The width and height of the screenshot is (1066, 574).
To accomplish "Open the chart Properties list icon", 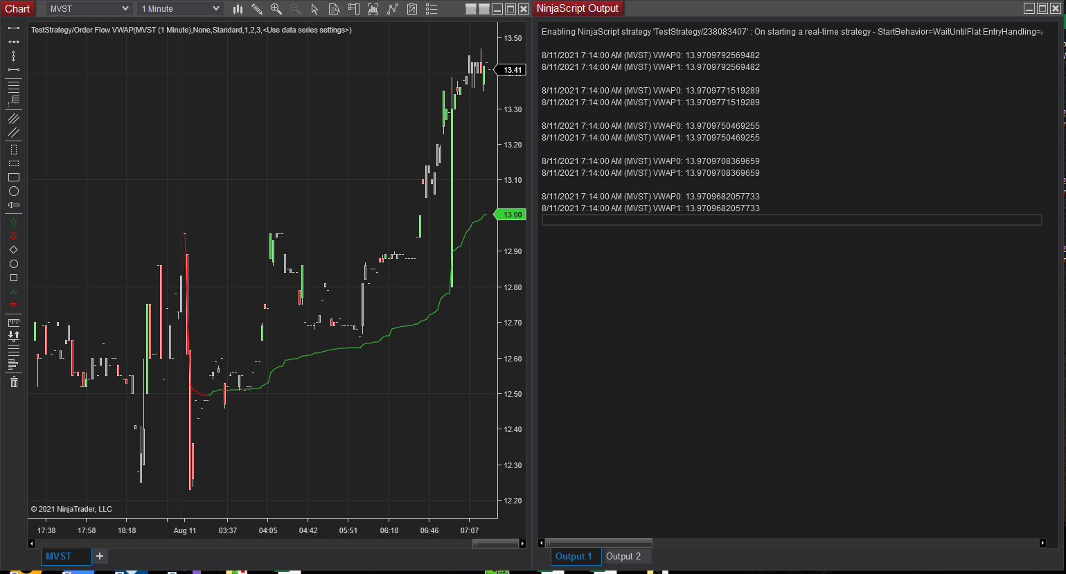I will tap(432, 9).
